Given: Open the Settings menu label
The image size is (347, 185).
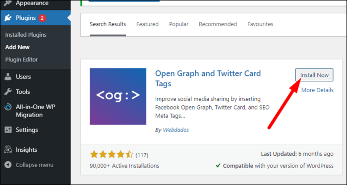Looking at the screenshot, I should [x=27, y=129].
